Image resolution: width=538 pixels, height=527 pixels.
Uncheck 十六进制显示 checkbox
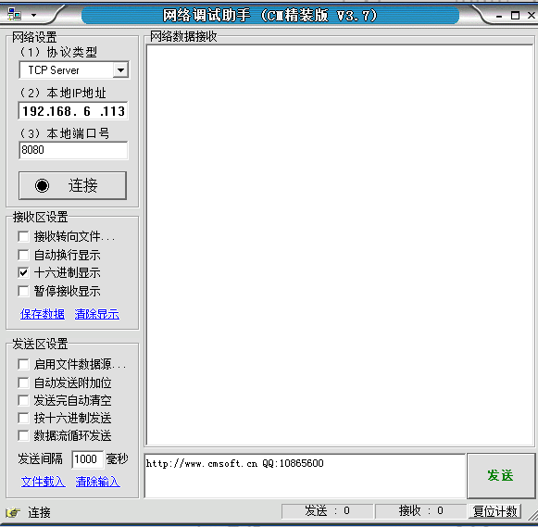tap(23, 273)
